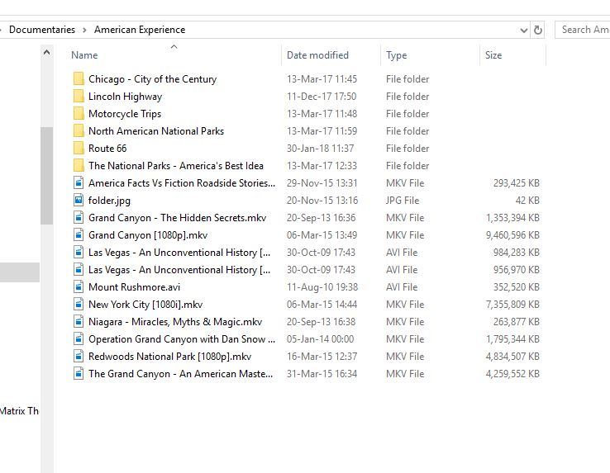The width and height of the screenshot is (610, 473).
Task: Click the Redwoods National Park [1080p].mkv file icon
Action: (79, 356)
